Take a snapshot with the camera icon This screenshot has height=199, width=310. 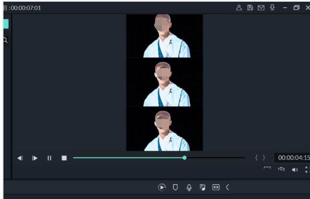click(281, 169)
